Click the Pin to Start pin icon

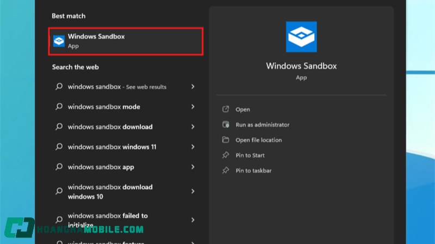(x=226, y=155)
